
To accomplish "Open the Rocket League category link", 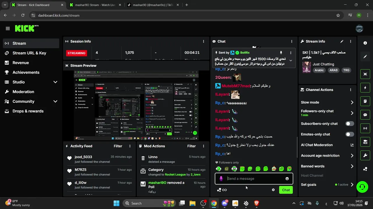I will point(175,174).
